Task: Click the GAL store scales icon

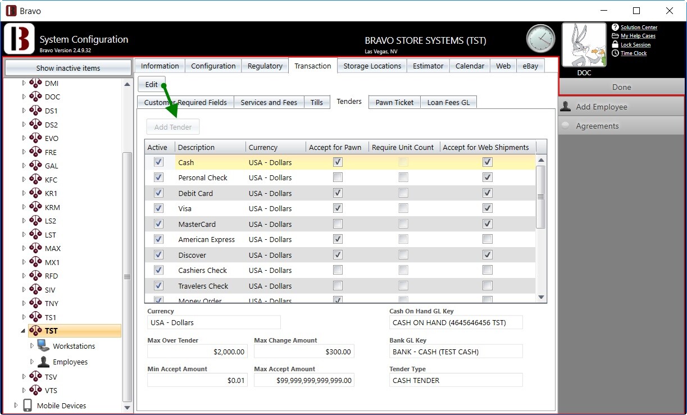Action: coord(35,166)
